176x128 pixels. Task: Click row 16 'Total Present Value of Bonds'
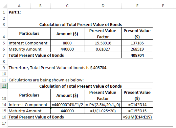coord(65,117)
